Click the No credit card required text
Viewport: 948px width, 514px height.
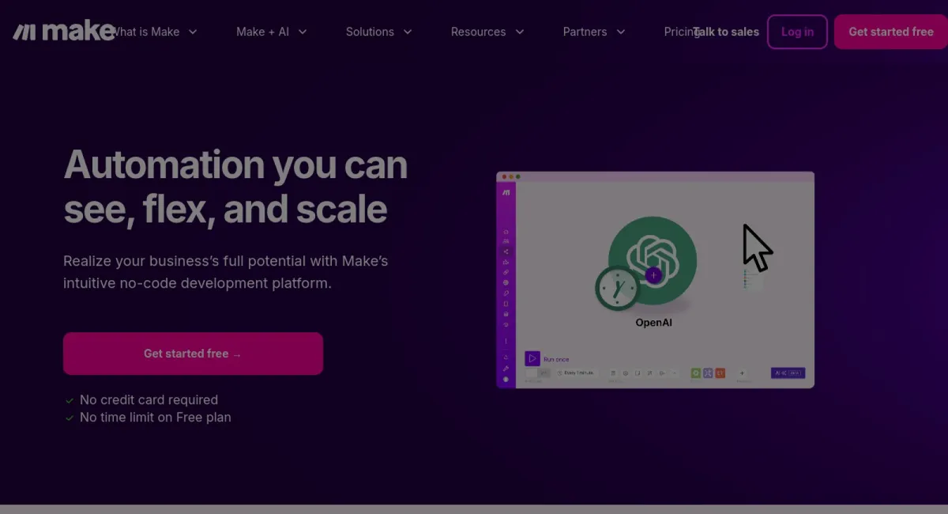click(x=149, y=400)
